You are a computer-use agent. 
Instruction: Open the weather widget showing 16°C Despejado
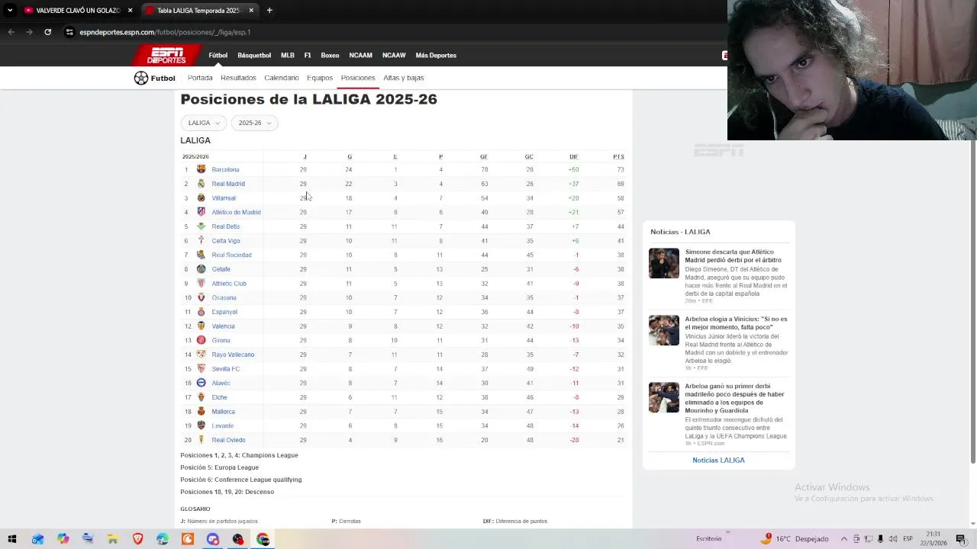[794, 539]
